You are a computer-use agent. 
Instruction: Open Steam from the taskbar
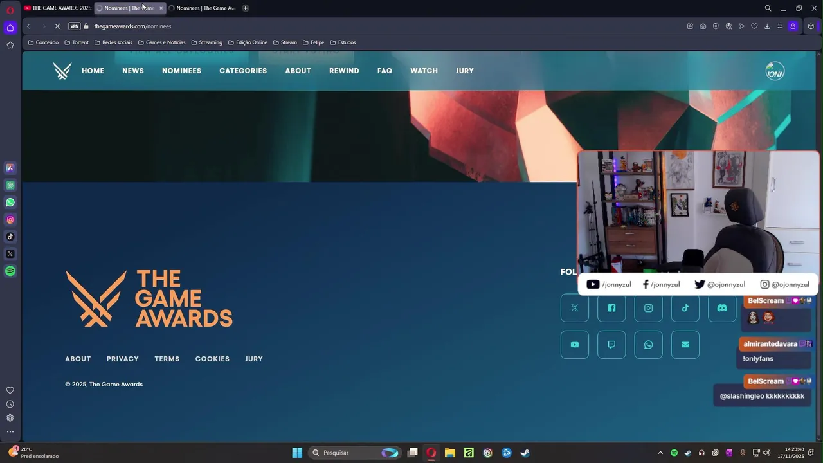click(525, 453)
